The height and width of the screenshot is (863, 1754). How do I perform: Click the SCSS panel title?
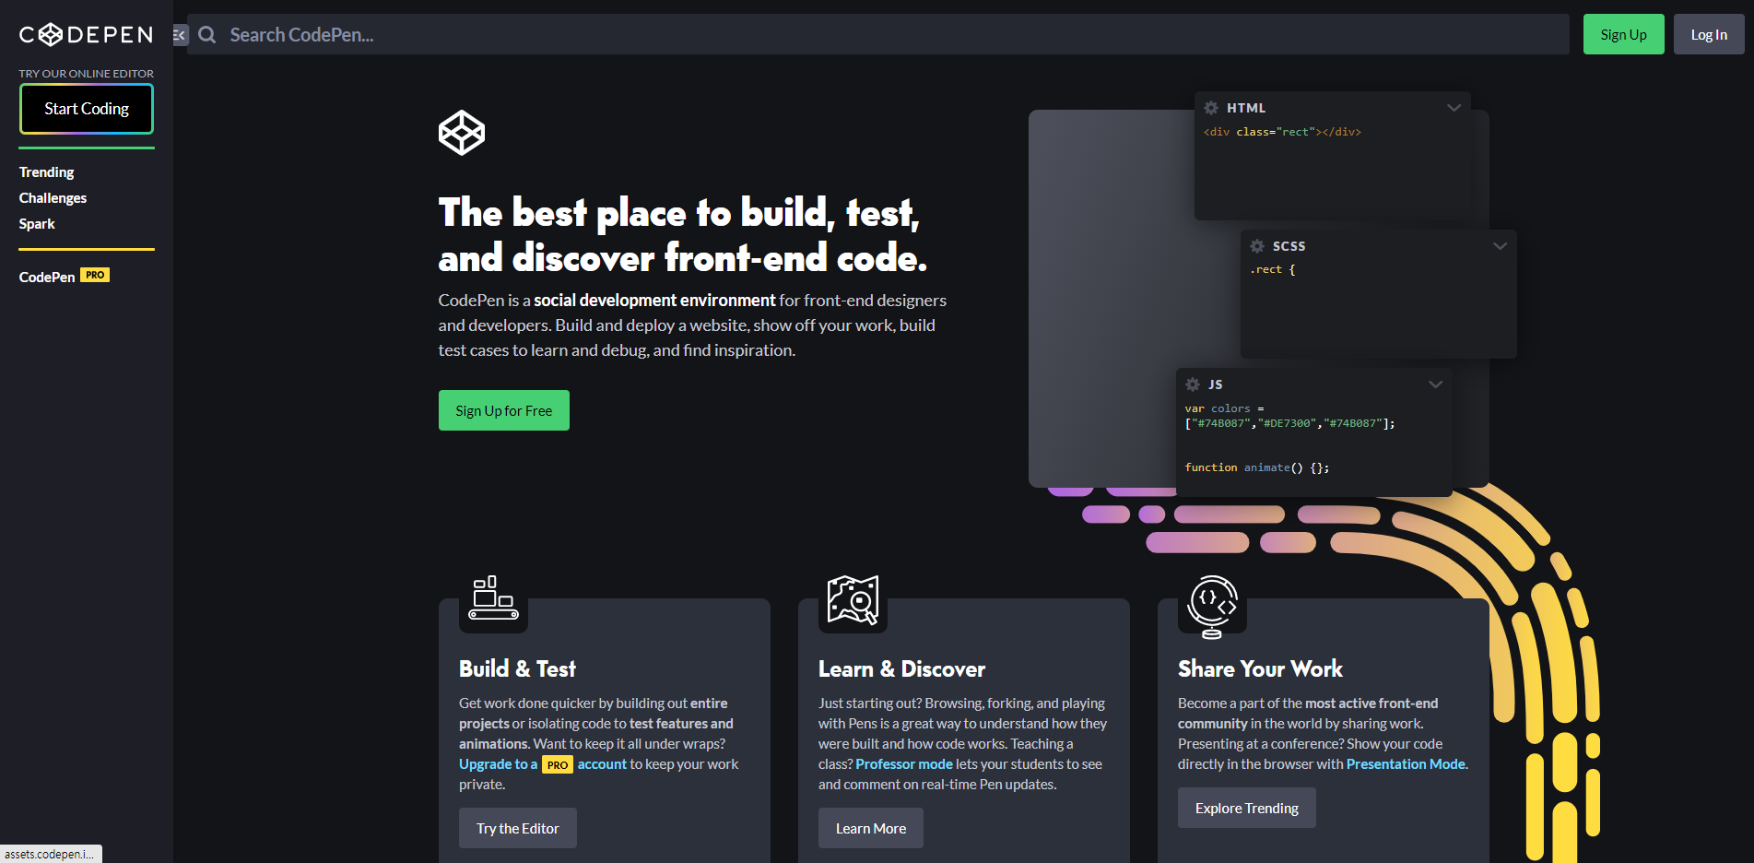pos(1289,246)
